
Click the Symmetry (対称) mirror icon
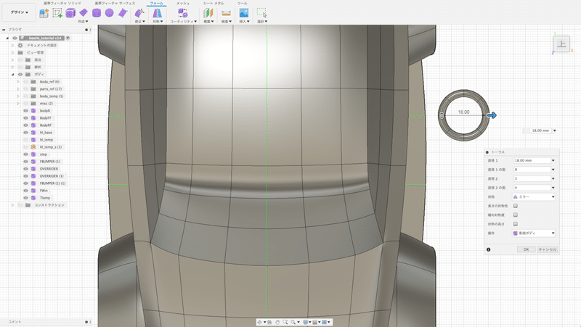coord(158,13)
